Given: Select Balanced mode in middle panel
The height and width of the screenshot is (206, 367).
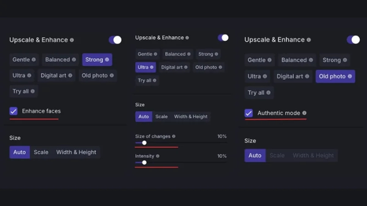Looking at the screenshot, I should (x=178, y=54).
